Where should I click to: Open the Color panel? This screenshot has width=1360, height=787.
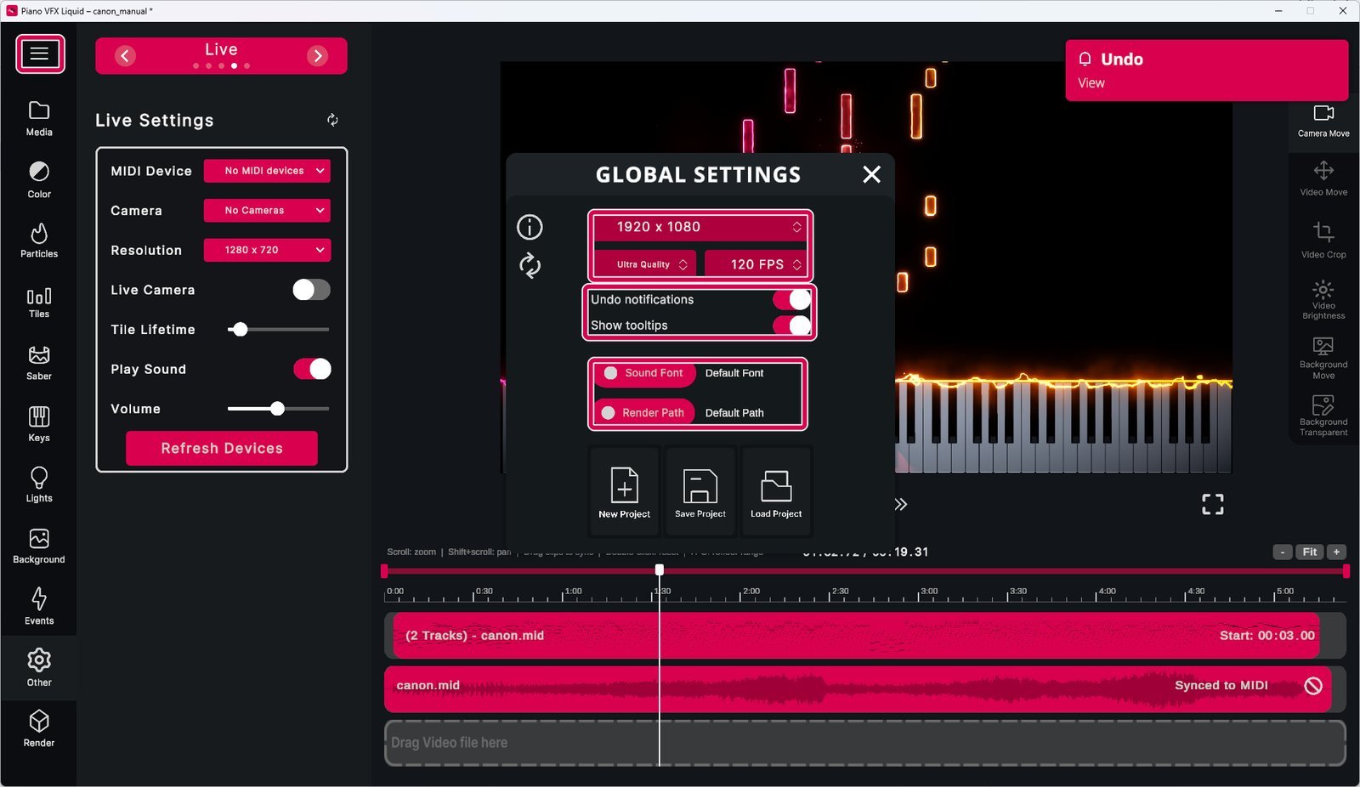tap(39, 180)
